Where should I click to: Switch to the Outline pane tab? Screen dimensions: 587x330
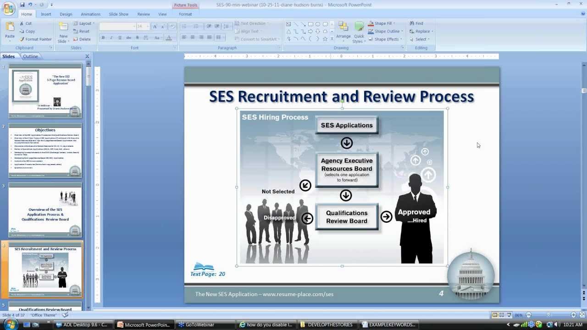[x=30, y=56]
